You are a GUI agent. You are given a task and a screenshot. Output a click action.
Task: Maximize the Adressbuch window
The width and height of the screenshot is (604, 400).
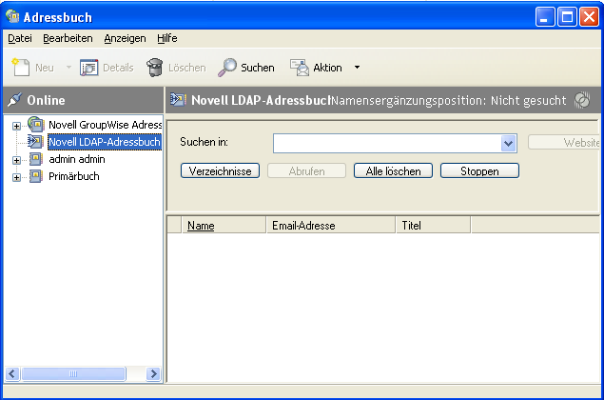coord(567,17)
